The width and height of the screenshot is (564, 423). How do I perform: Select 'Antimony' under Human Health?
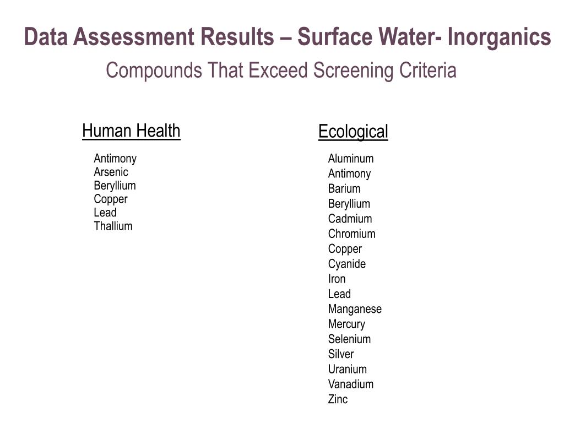tap(115, 159)
